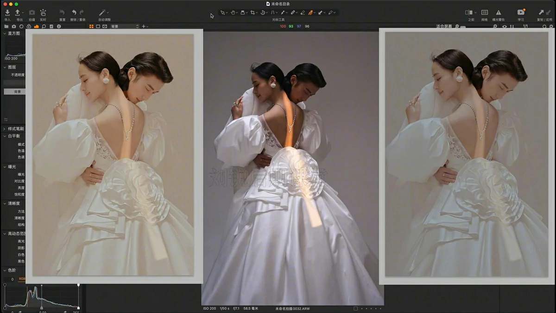This screenshot has height=313, width=556.
Task: Open the Library folder tool tab
Action: coord(6,26)
